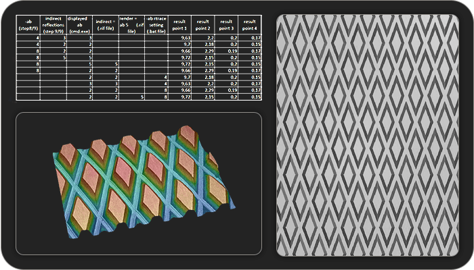The image size is (474, 270).
Task: Click the '-ab' value 4 in the 9,7 row
Action: pyautogui.click(x=38, y=45)
